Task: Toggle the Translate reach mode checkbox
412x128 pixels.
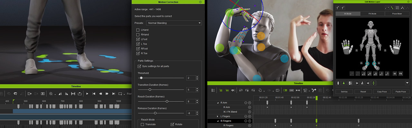Action: (143, 124)
